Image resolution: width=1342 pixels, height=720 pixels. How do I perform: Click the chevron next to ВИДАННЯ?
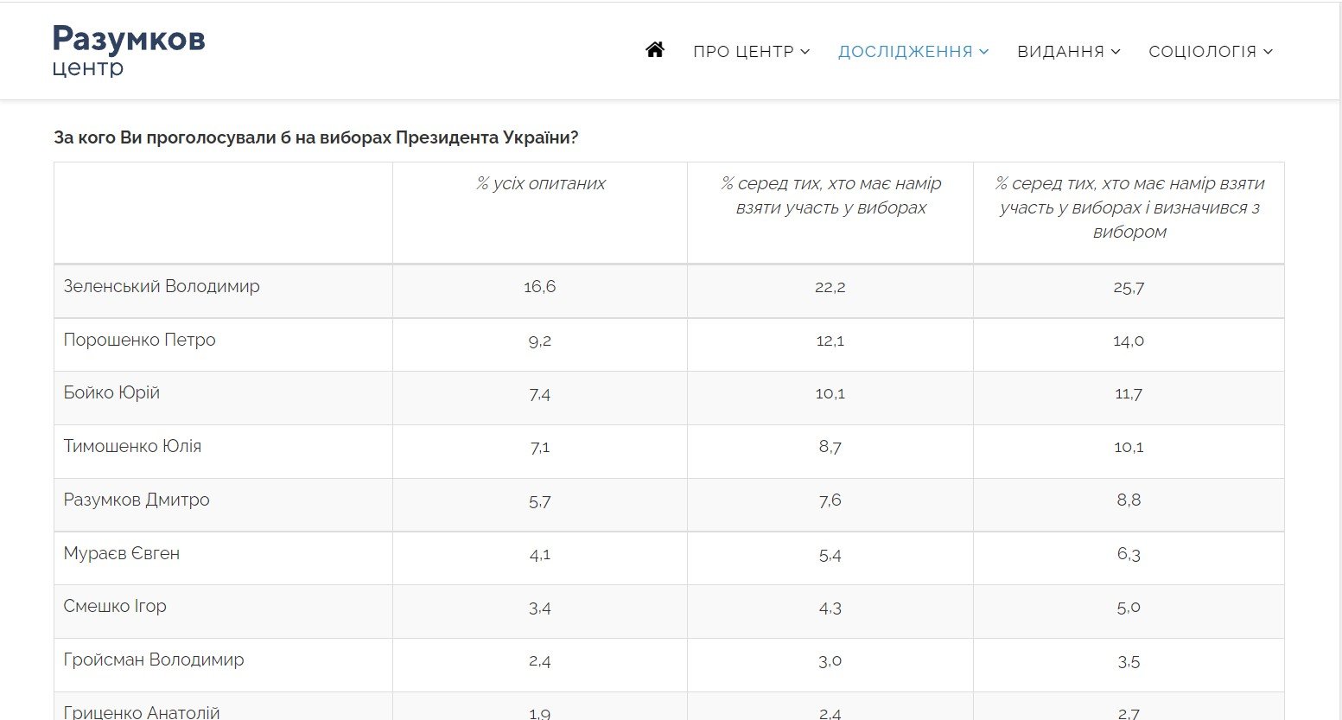[1116, 52]
